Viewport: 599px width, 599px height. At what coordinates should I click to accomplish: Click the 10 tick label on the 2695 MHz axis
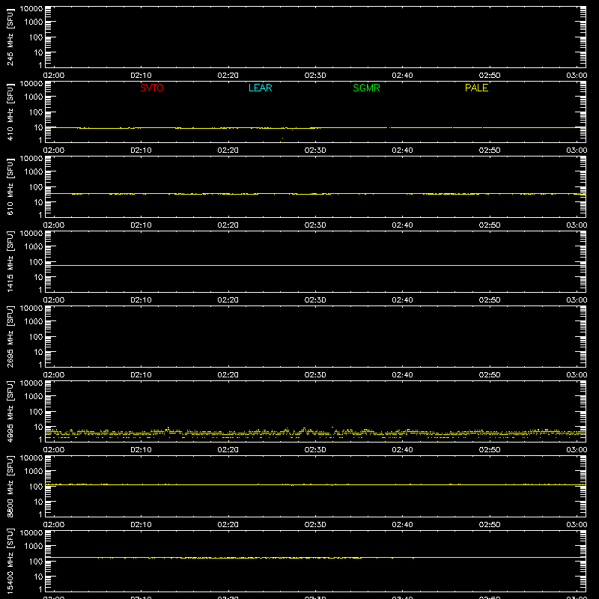point(39,352)
